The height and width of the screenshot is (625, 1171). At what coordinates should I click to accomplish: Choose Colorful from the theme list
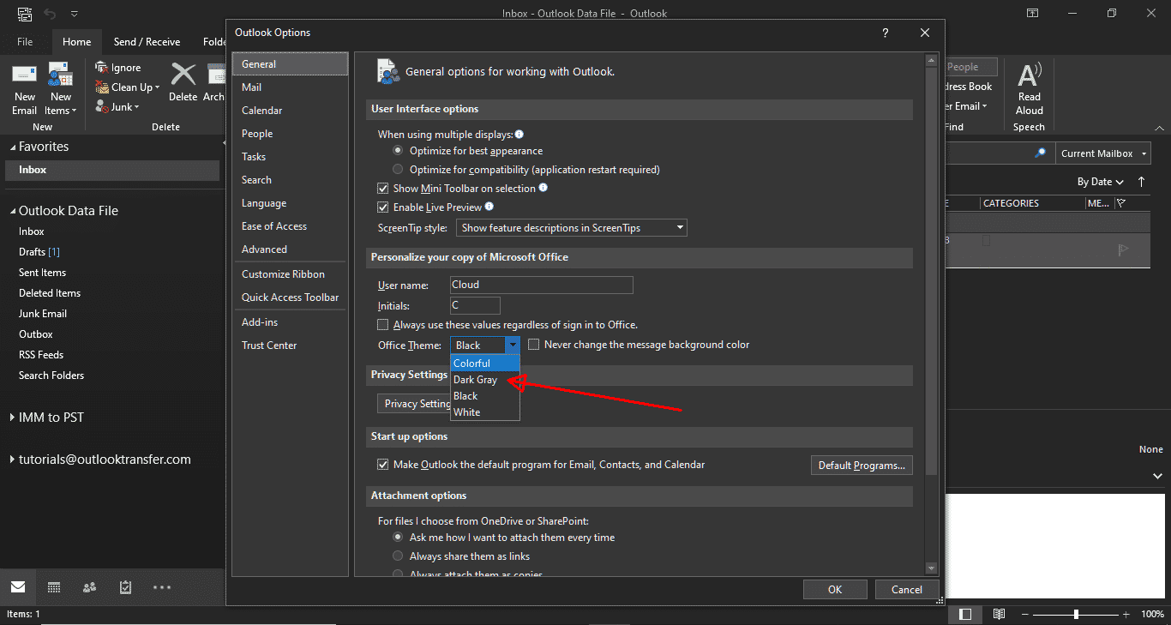coord(485,364)
